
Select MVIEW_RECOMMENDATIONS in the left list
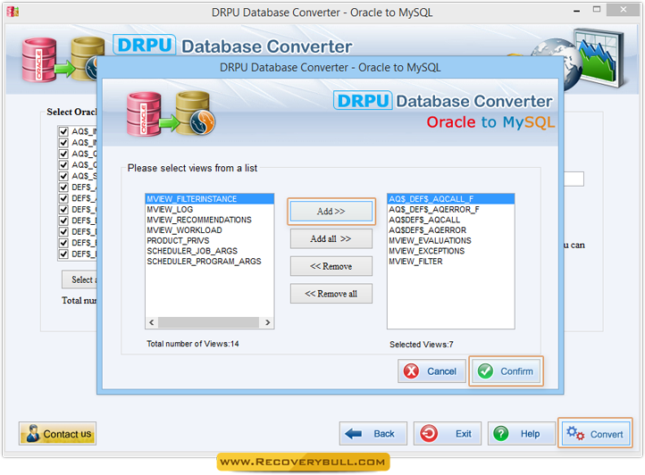click(209, 220)
